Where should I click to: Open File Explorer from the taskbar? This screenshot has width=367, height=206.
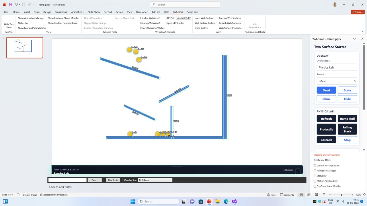point(218,201)
